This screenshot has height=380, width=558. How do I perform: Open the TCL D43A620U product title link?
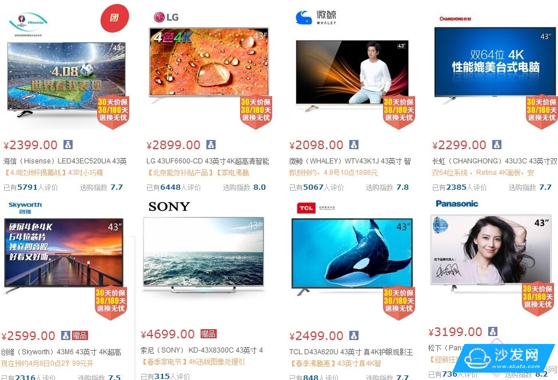click(351, 352)
